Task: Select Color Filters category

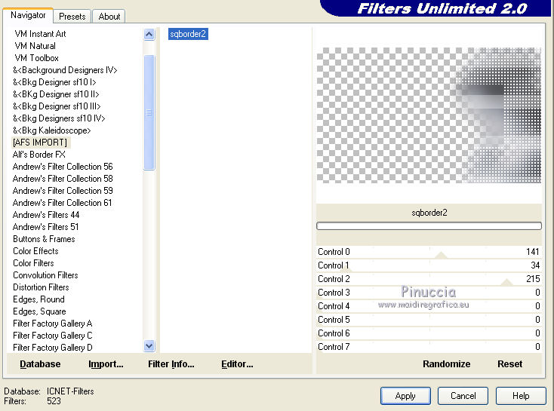Action: pyautogui.click(x=33, y=263)
